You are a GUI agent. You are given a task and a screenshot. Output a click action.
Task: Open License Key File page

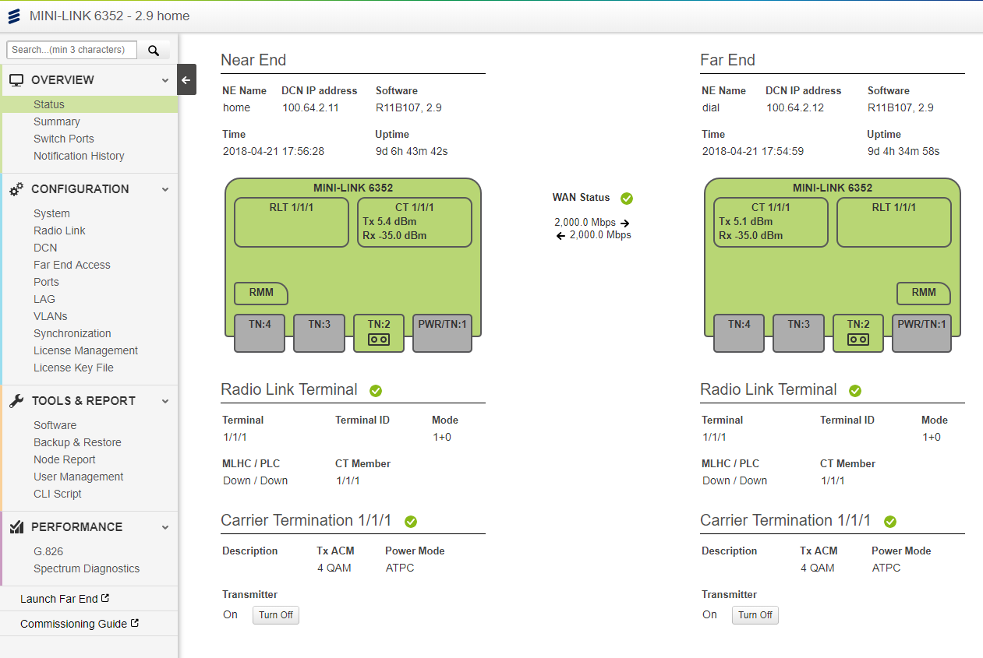click(73, 368)
